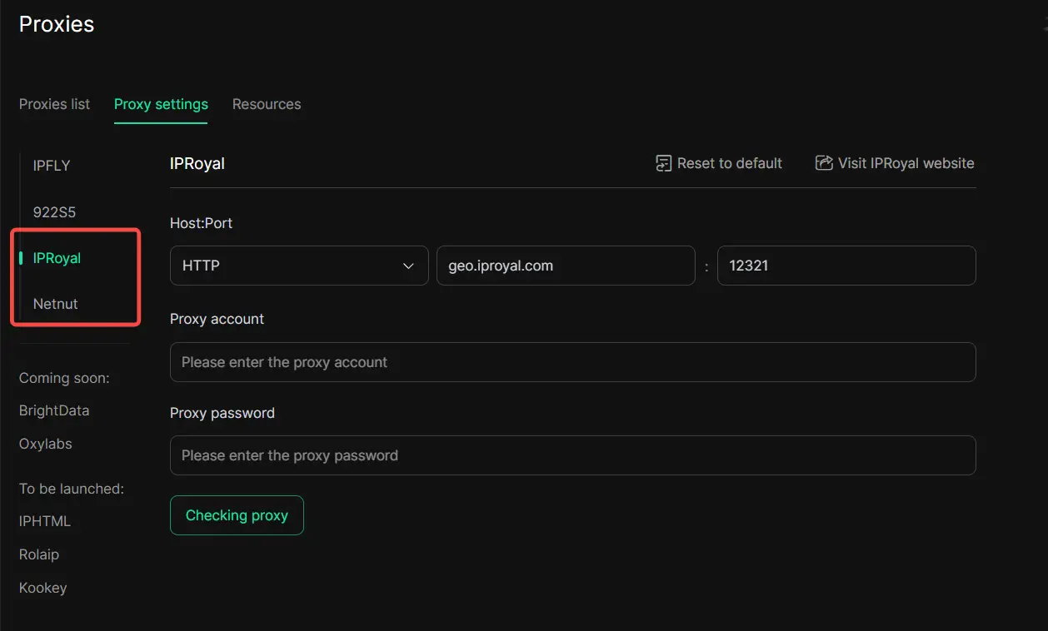Switch to the Proxies list tab
This screenshot has height=631, width=1048.
(x=55, y=104)
